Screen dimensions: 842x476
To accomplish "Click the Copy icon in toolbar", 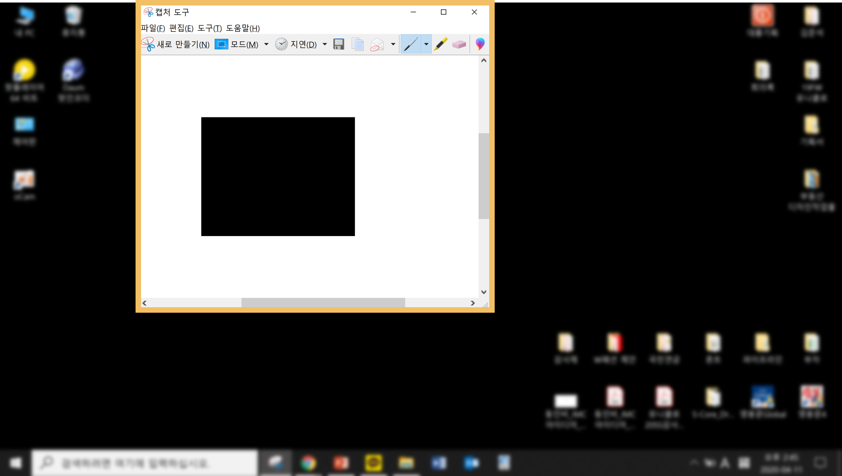I will [357, 44].
